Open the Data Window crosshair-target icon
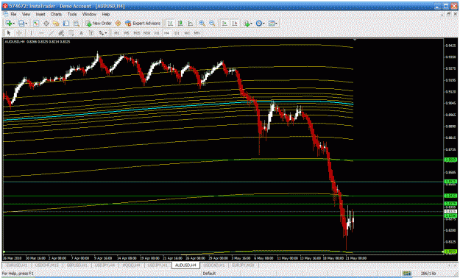This screenshot has width=460, height=278. point(46,24)
